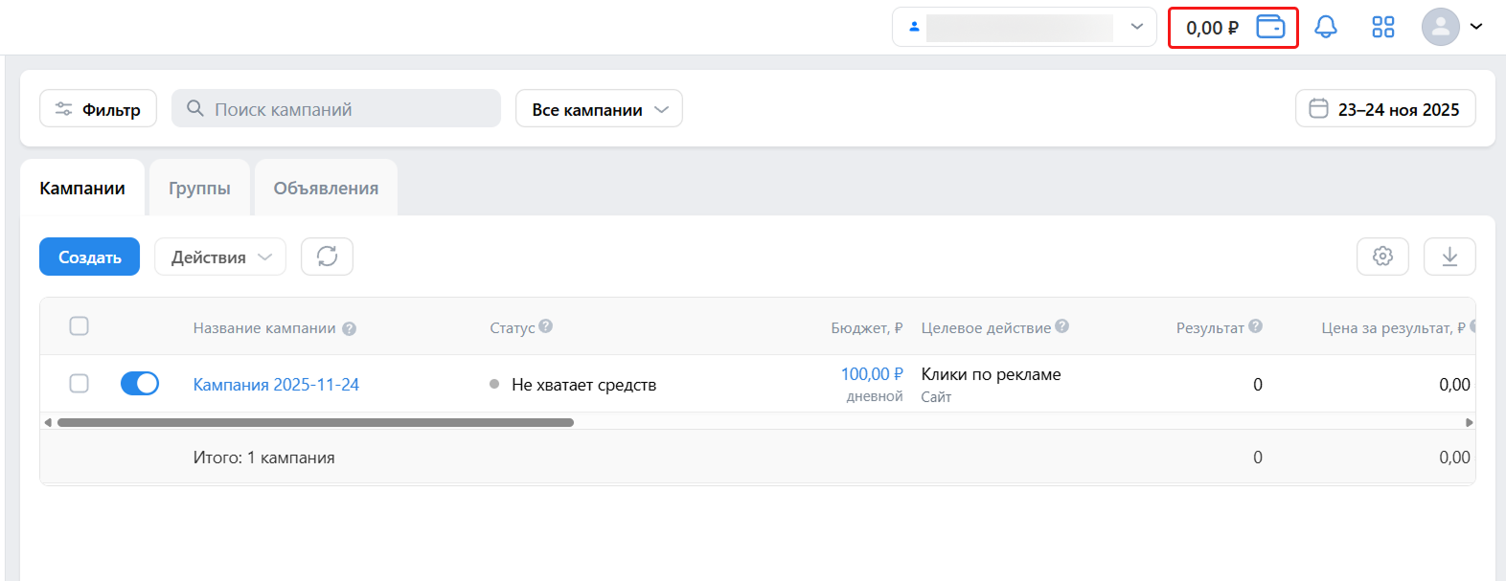The height and width of the screenshot is (581, 1506).
Task: Click help icon beside Название кампании
Action: click(x=349, y=329)
